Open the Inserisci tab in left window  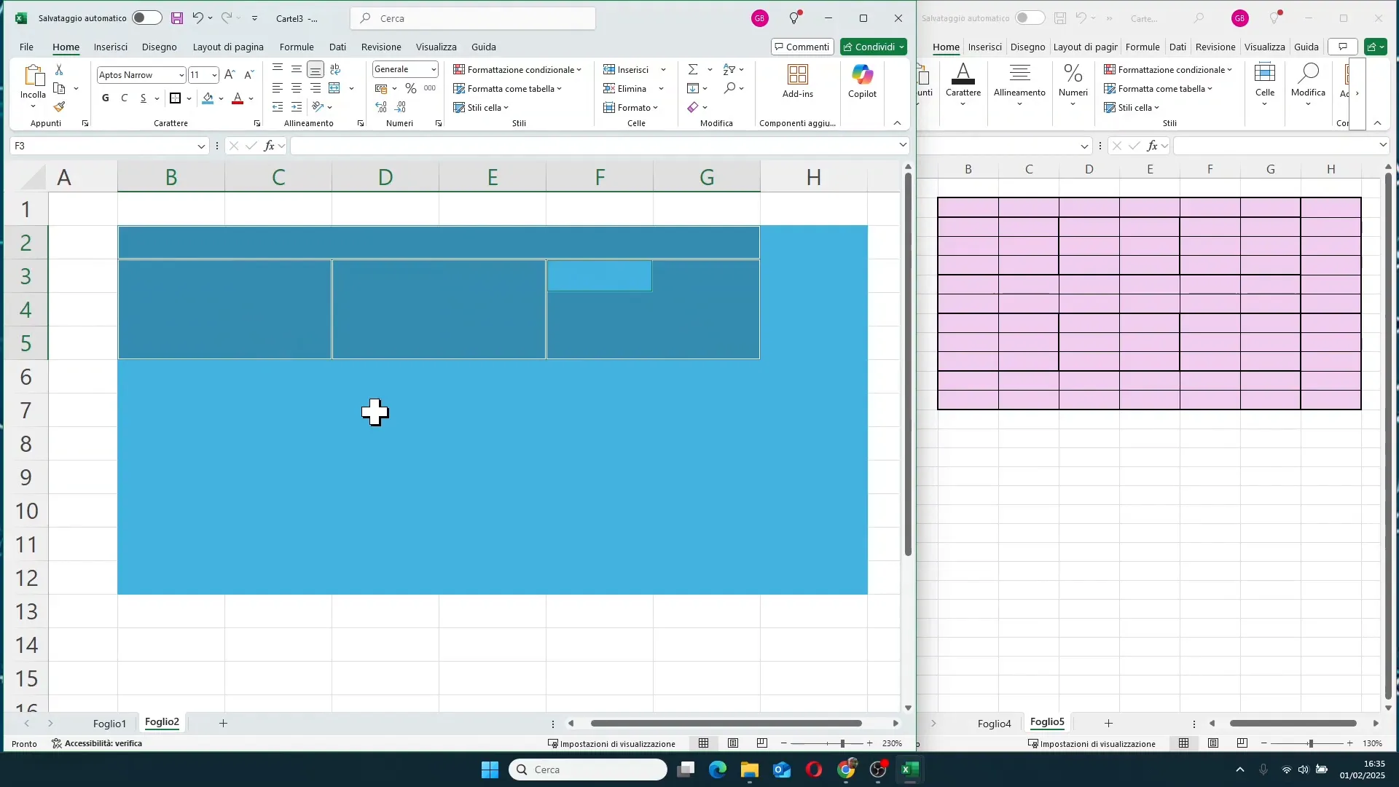click(x=111, y=47)
